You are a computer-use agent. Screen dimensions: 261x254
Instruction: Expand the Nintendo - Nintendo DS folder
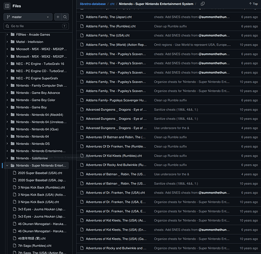[x=7, y=144]
